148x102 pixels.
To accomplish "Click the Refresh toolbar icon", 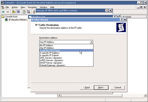I will (24, 12).
